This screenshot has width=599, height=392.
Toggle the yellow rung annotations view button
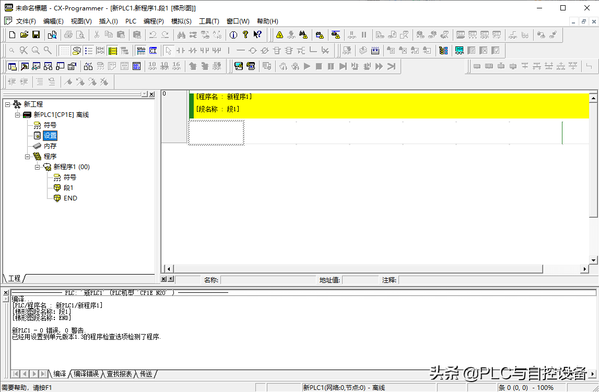113,51
